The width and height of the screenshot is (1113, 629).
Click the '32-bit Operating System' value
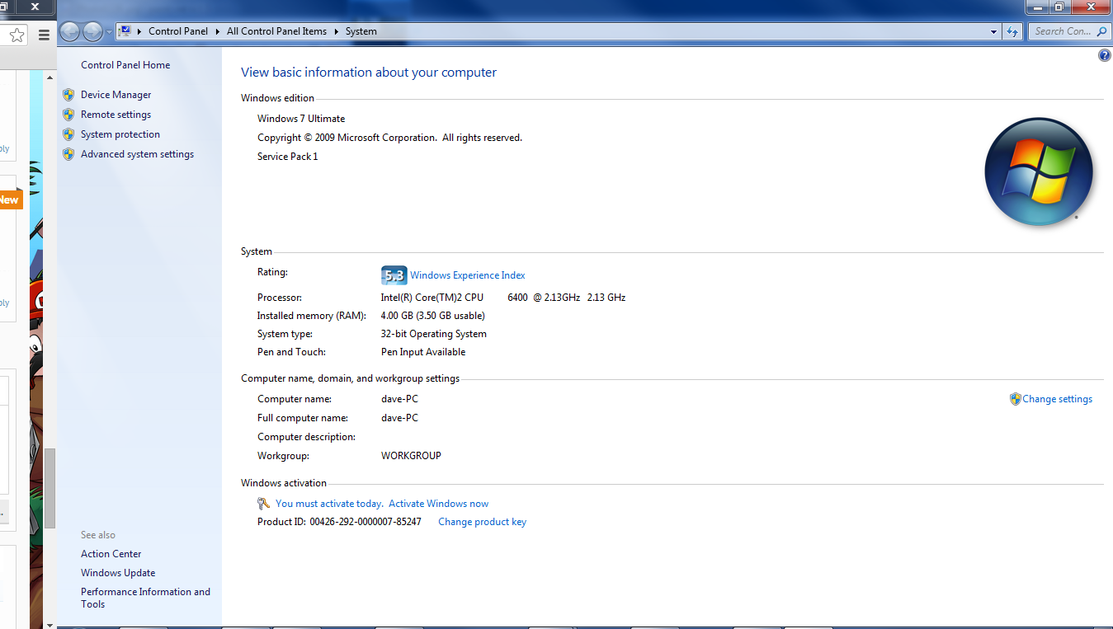pos(434,334)
